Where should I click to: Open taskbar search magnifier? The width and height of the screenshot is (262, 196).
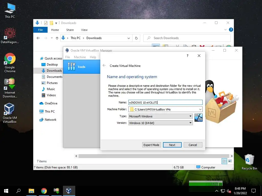pyautogui.click(x=18, y=191)
